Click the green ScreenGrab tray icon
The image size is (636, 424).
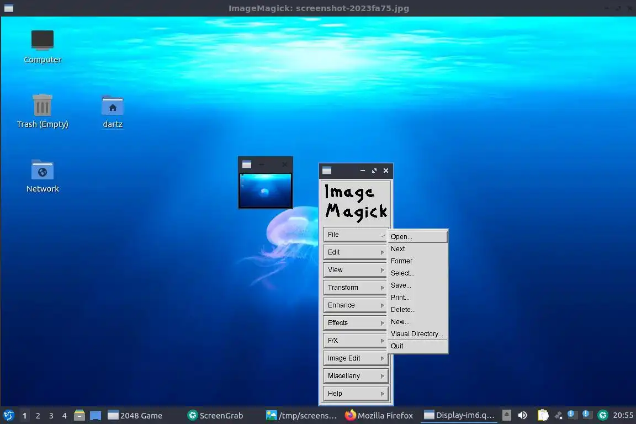pos(603,415)
